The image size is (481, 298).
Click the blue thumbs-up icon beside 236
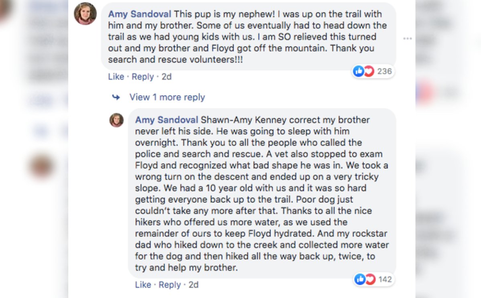(358, 71)
